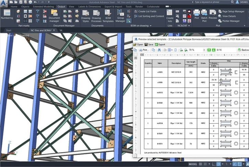Toggle grid display in status bar

click(200, 164)
